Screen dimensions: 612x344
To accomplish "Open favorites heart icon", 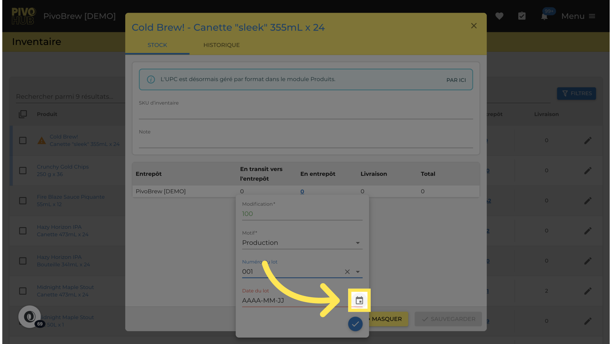I will [499, 16].
